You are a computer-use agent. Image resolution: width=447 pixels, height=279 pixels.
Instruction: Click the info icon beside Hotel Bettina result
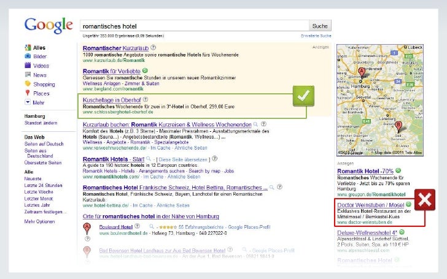click(280, 187)
